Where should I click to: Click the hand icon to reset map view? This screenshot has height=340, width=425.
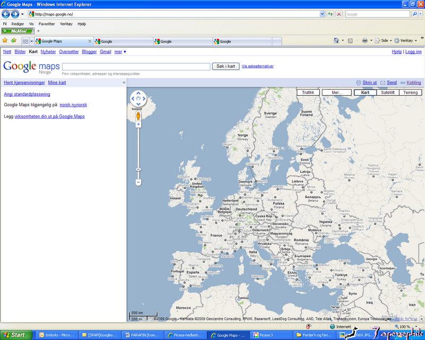point(138,98)
